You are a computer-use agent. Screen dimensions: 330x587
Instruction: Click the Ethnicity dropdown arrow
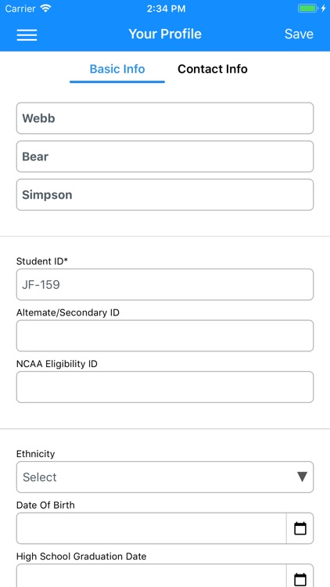pos(302,477)
